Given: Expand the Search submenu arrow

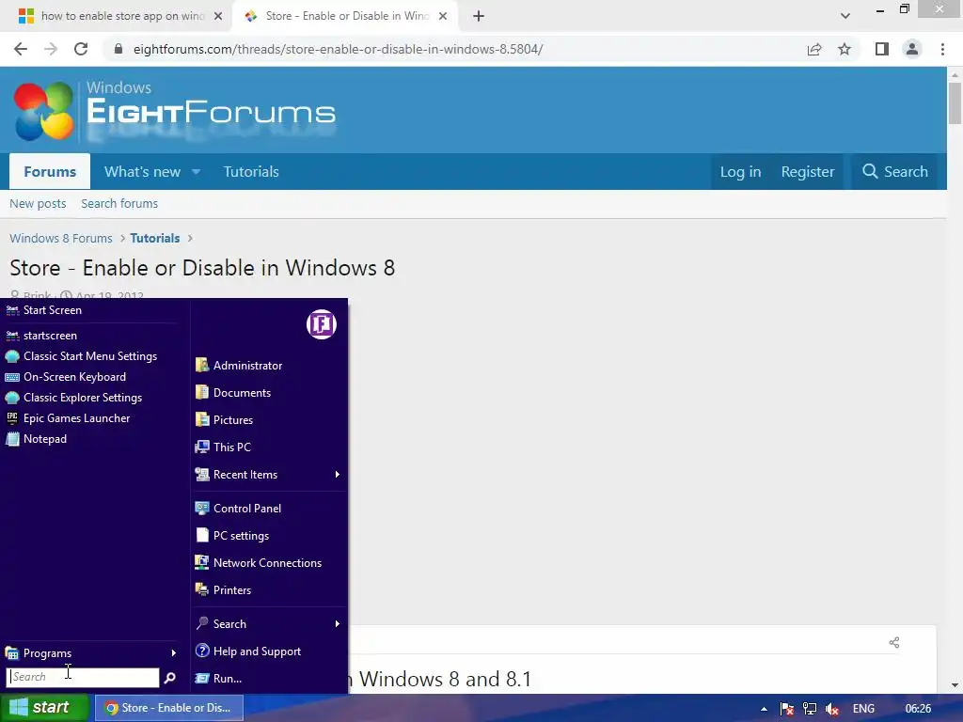Looking at the screenshot, I should pyautogui.click(x=338, y=624).
